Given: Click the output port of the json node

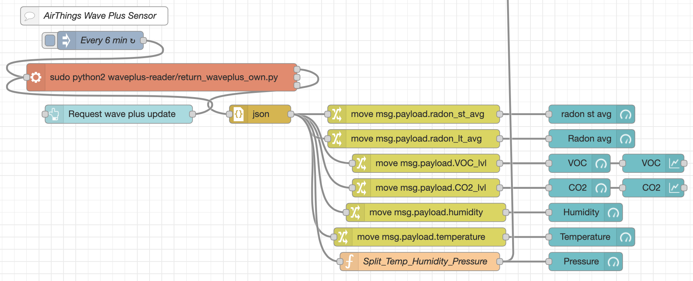Looking at the screenshot, I should coord(291,114).
